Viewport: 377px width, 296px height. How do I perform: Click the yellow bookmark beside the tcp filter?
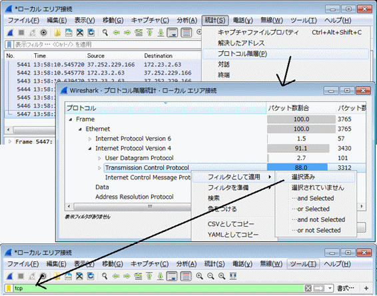pos(9,288)
